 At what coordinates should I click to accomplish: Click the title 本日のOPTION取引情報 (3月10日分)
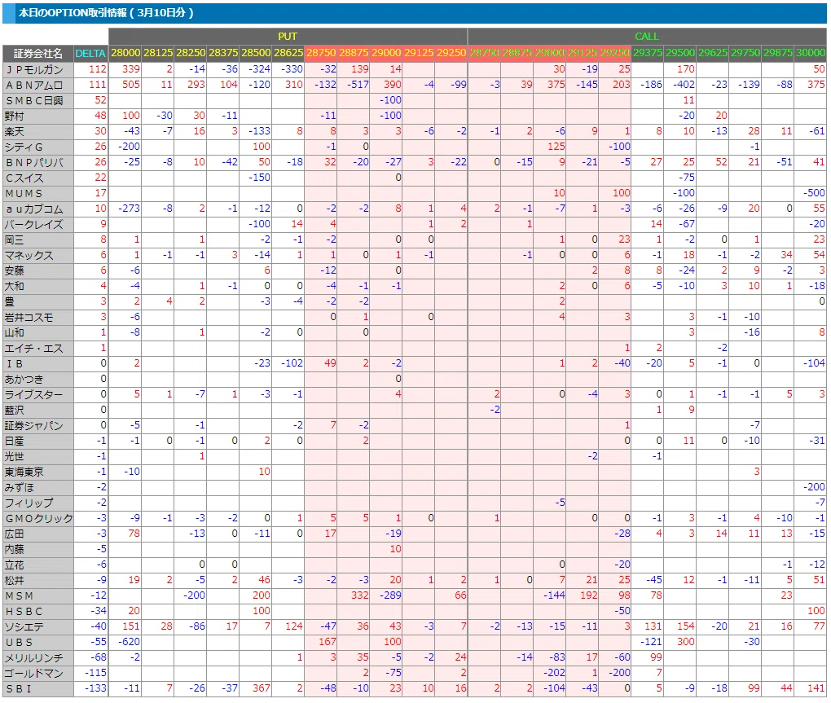pos(106,13)
